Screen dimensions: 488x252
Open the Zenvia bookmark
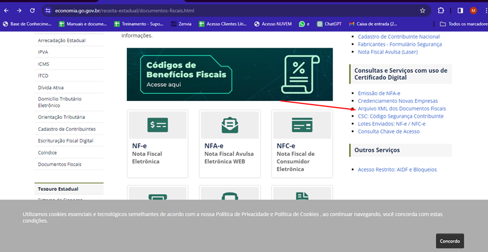181,24
